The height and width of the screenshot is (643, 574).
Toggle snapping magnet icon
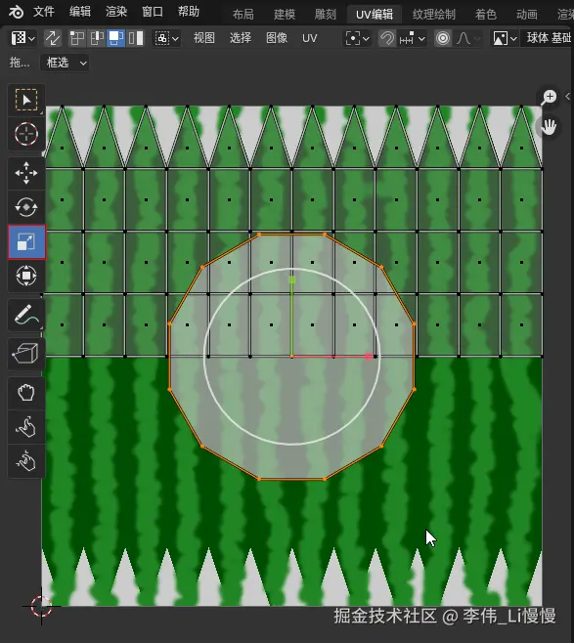[x=387, y=38]
